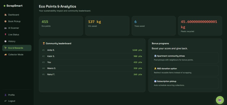Click the Plastic recycled stat card
This screenshot has height=105, width=227.
200,26
